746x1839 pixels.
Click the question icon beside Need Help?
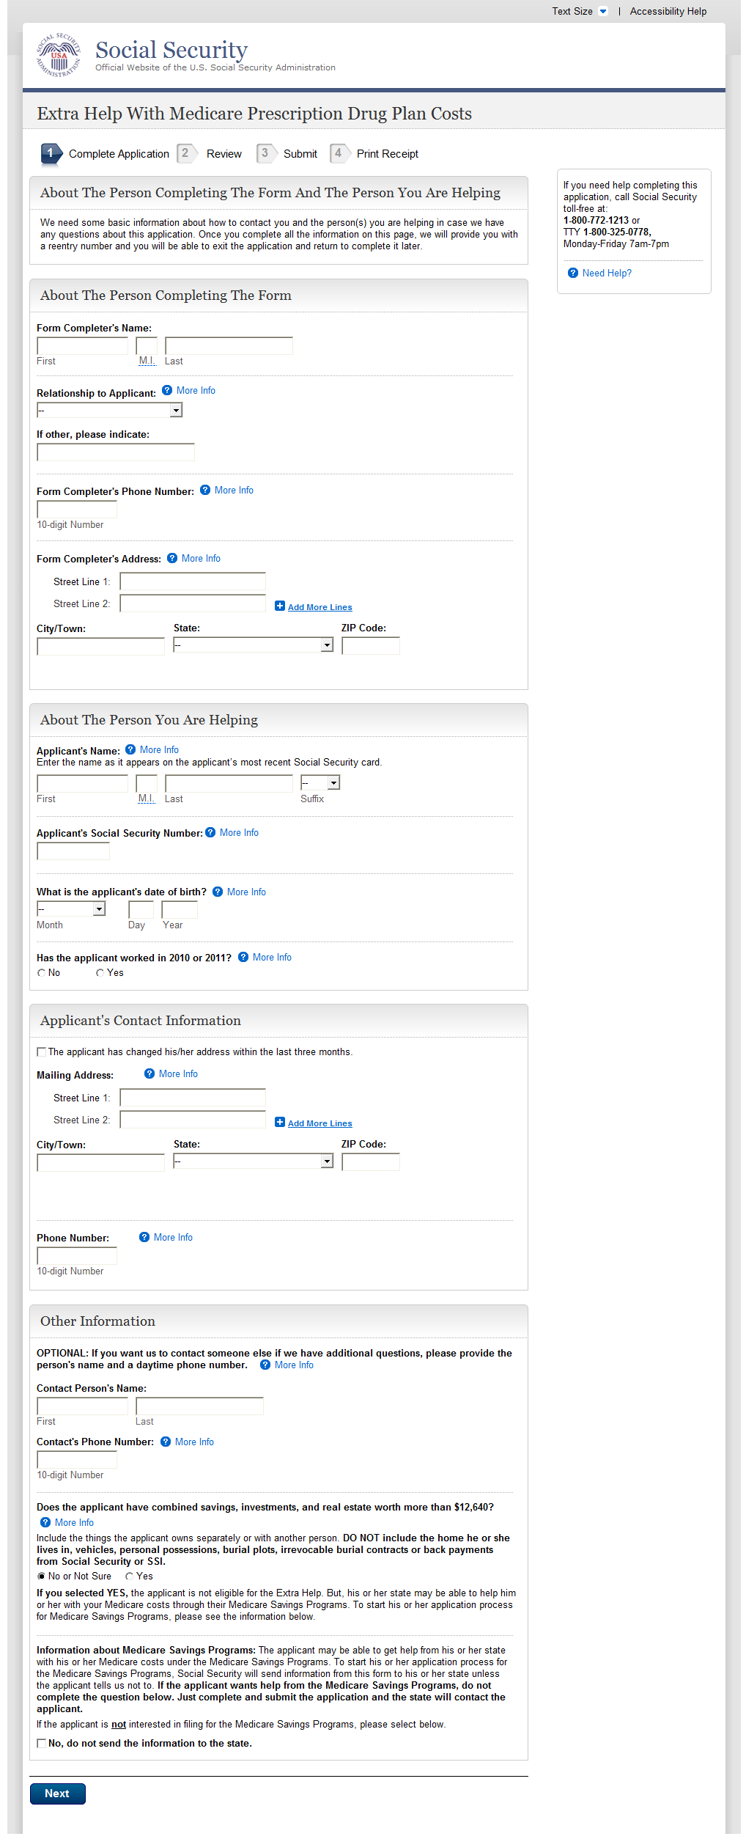tap(573, 274)
